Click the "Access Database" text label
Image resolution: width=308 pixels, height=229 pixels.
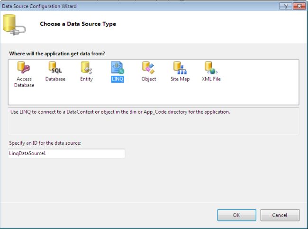[x=24, y=82]
